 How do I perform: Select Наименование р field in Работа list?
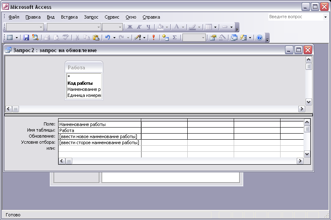pyautogui.click(x=84, y=89)
